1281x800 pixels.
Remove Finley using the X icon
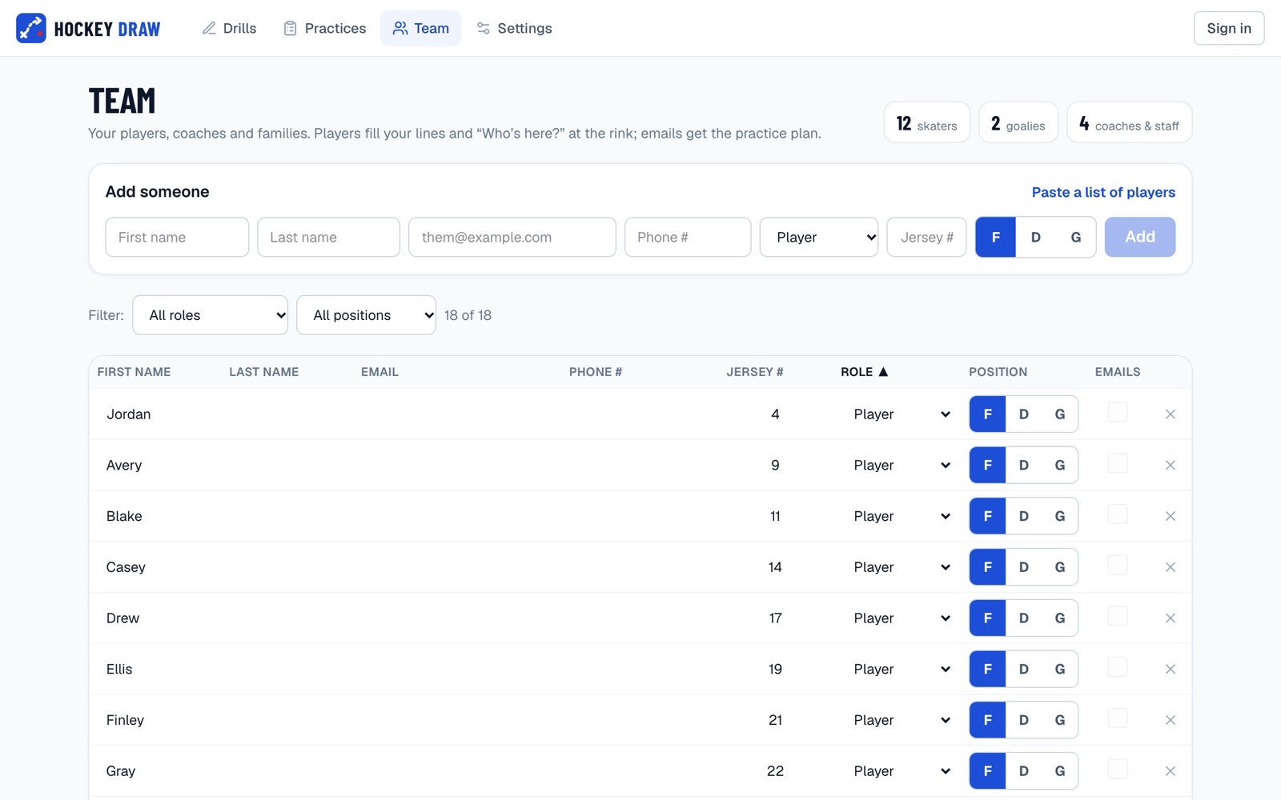[1170, 721]
